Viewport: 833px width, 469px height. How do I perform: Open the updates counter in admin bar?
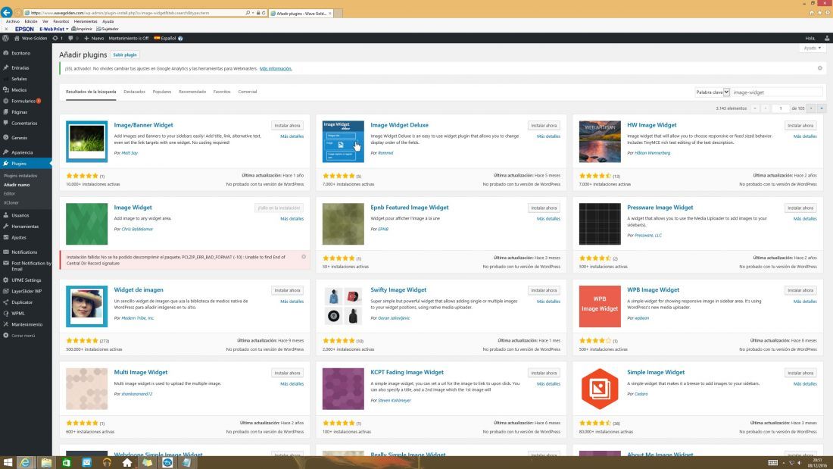click(58, 39)
